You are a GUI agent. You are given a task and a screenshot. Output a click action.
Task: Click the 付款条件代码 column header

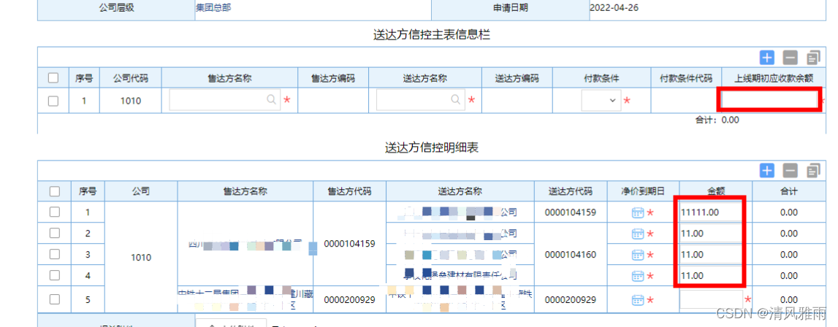tap(686, 78)
